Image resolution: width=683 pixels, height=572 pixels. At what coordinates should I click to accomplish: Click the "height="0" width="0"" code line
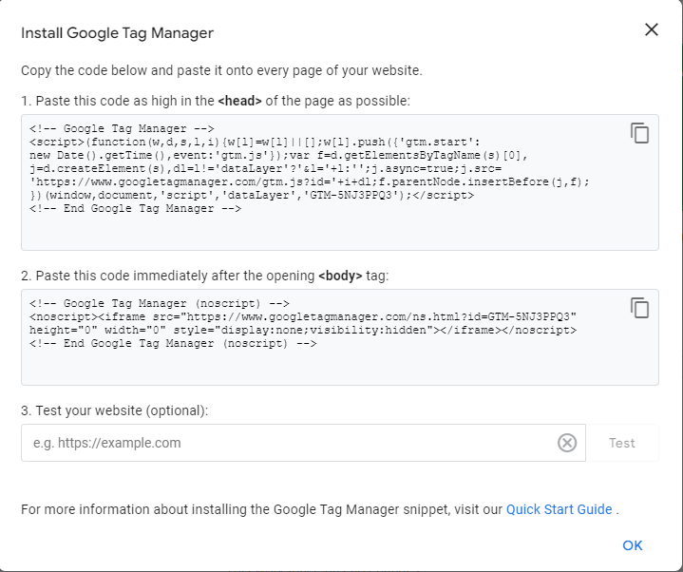pos(303,331)
